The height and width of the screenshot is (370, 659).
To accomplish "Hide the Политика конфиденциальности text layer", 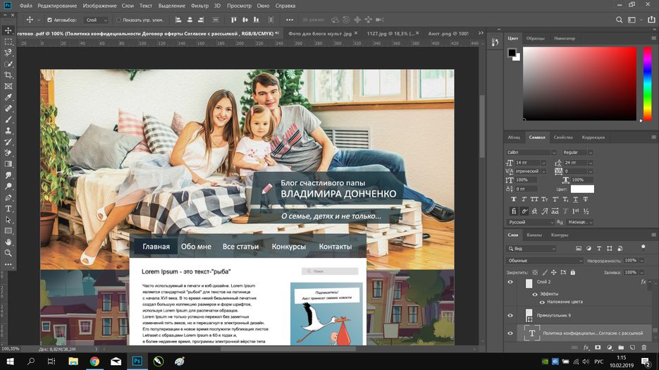I will tap(510, 333).
